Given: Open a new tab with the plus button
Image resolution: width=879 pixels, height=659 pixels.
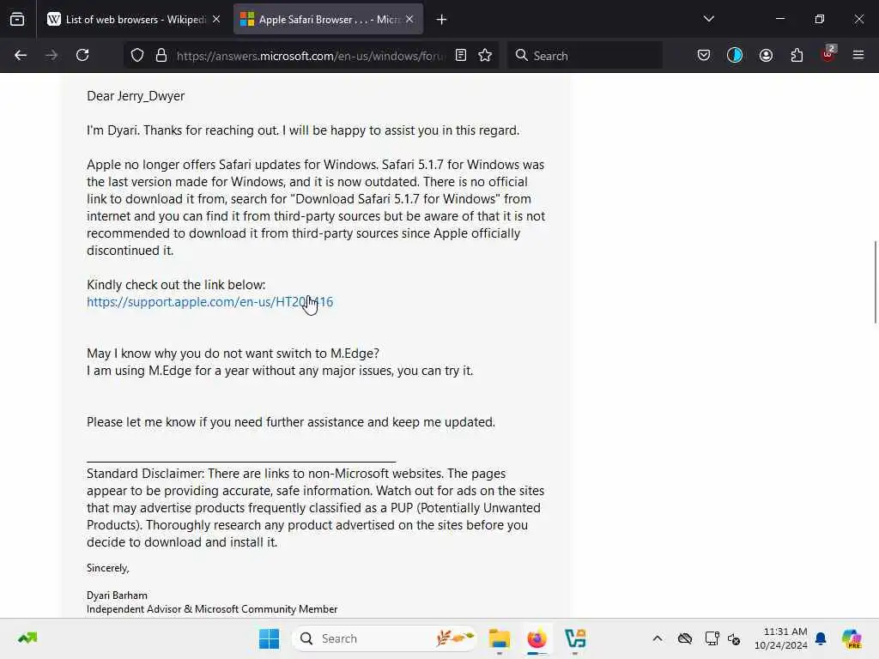Looking at the screenshot, I should click(441, 20).
